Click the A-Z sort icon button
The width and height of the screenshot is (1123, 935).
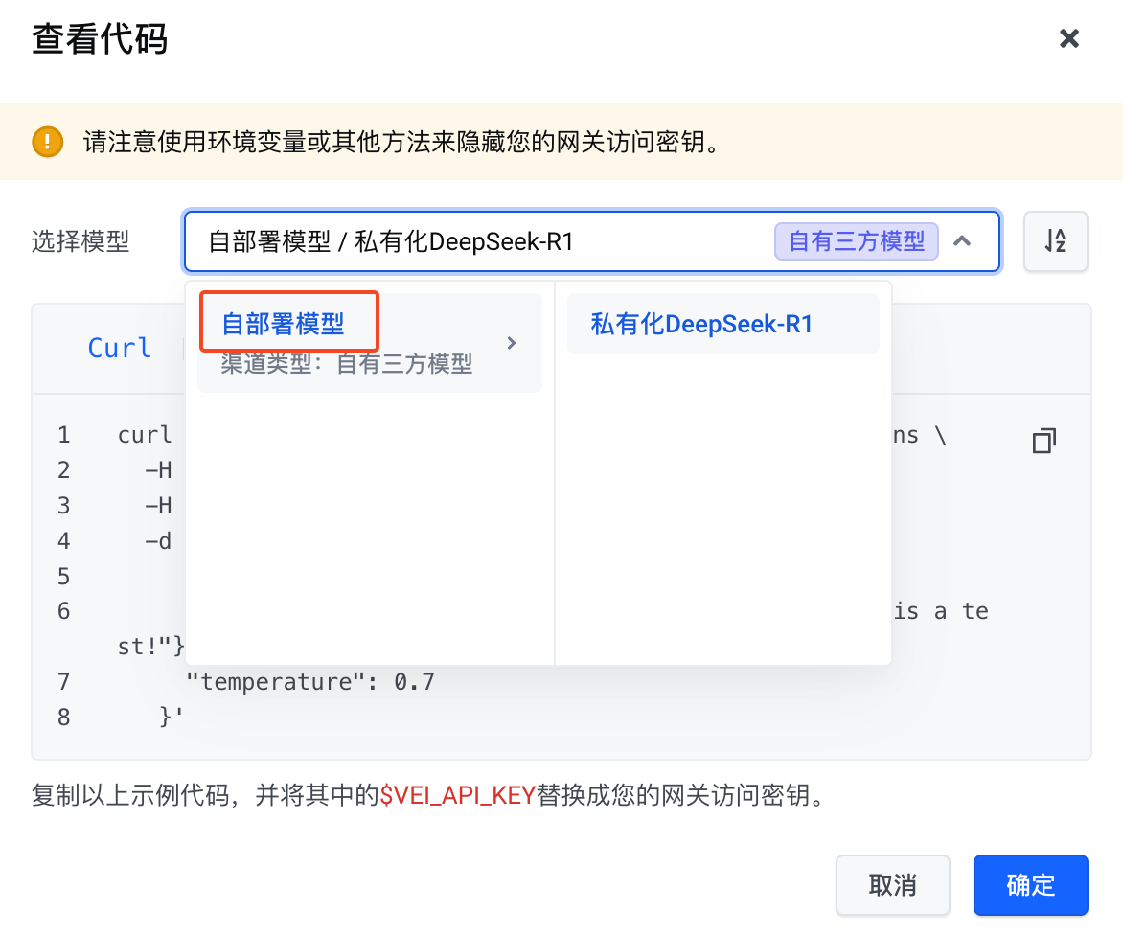1055,241
